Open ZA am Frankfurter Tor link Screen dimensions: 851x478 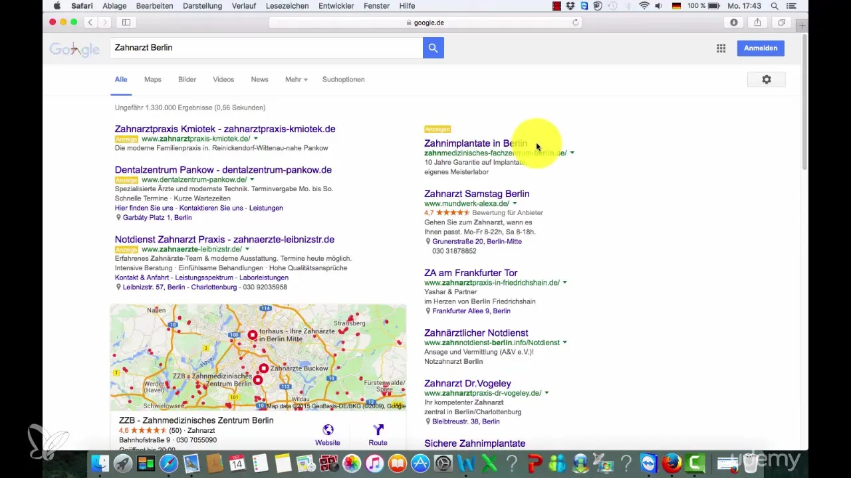coord(471,273)
